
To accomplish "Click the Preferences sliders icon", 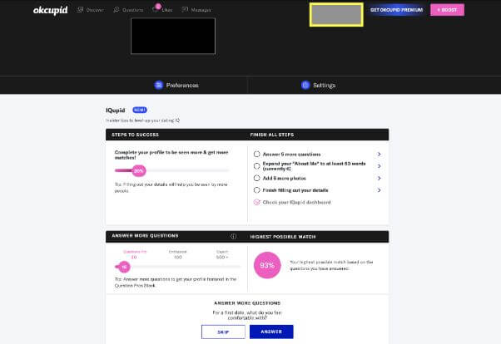I will pyautogui.click(x=159, y=86).
